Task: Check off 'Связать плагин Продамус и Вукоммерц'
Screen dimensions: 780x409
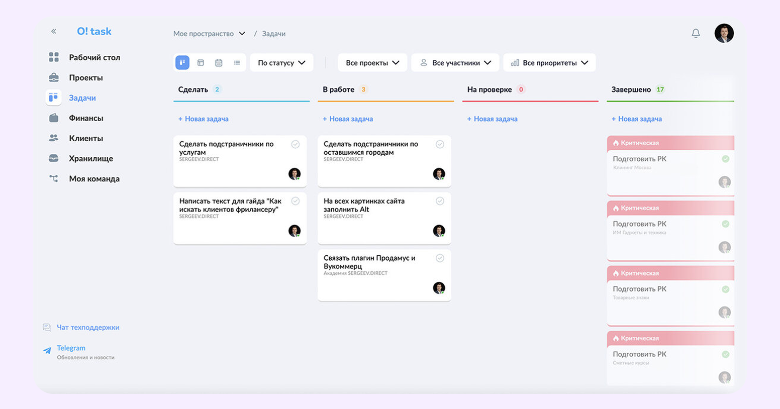Action: click(x=440, y=258)
